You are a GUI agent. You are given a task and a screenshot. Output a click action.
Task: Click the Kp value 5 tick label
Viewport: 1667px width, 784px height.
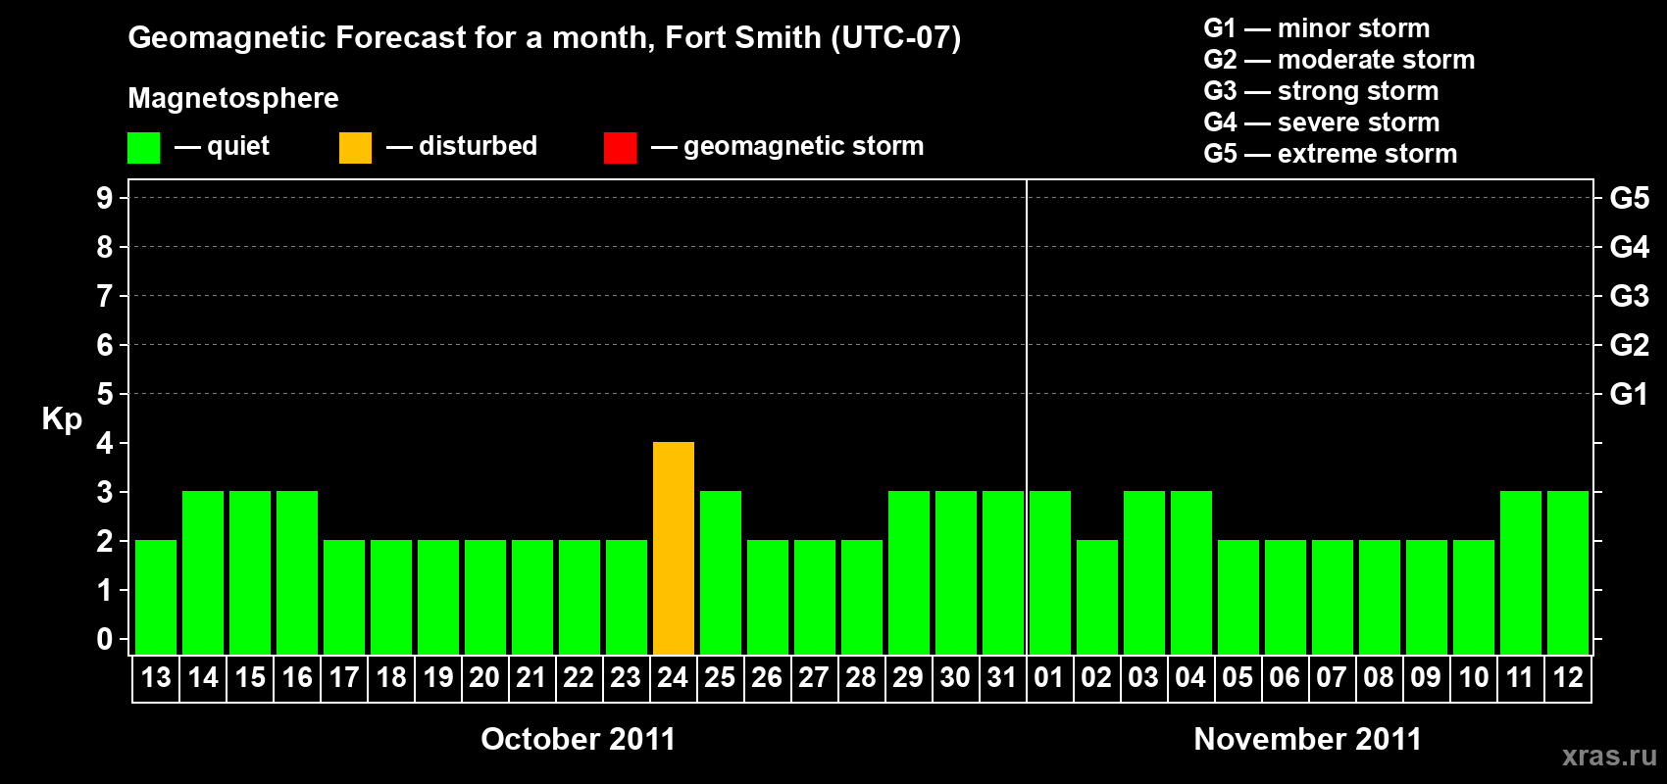(x=105, y=394)
